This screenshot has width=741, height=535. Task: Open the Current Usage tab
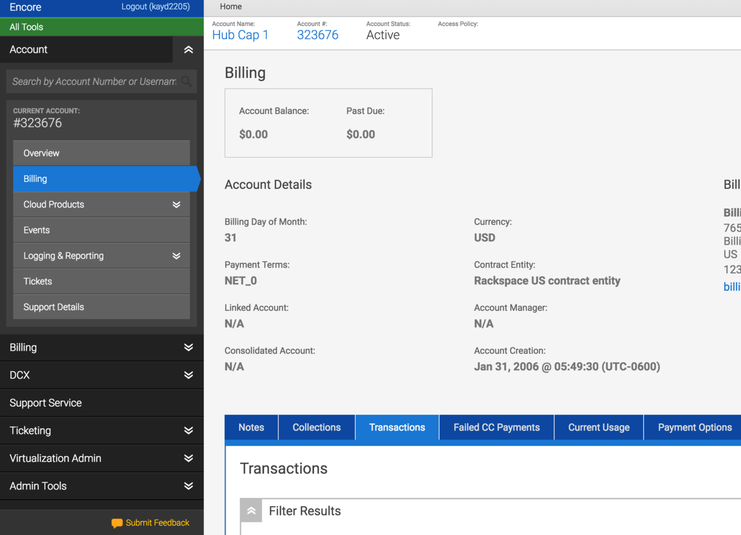(x=599, y=427)
